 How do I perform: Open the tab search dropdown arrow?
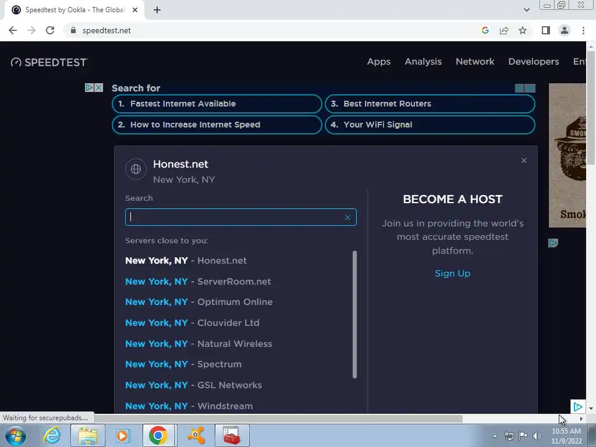click(x=526, y=10)
